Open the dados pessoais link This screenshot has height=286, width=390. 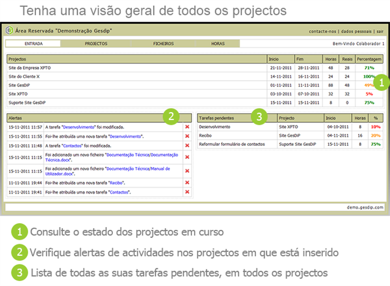pos(355,31)
